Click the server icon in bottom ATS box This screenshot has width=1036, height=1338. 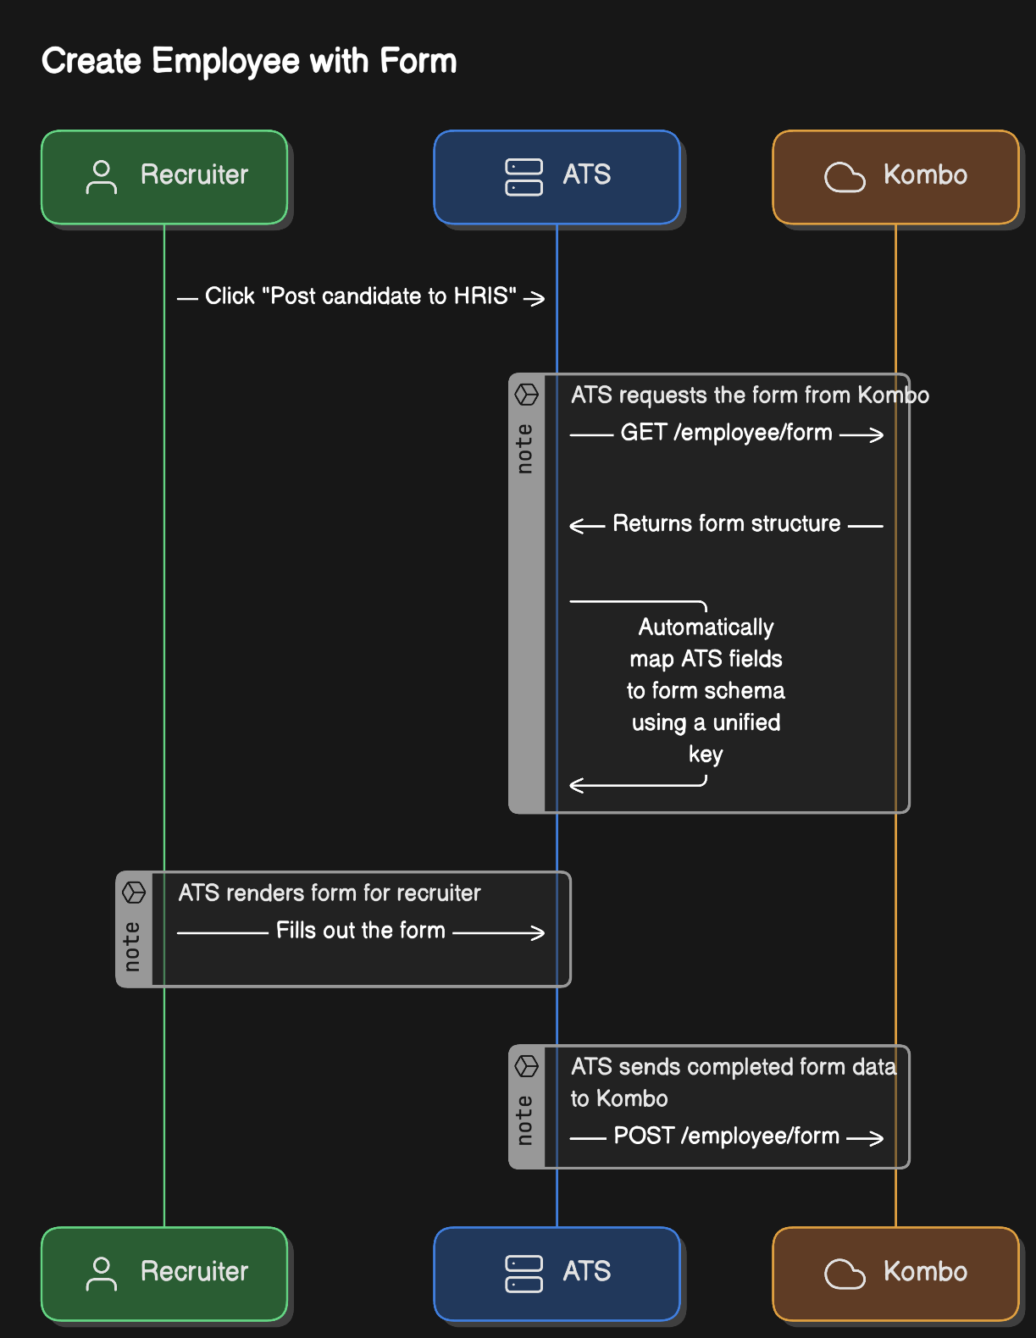[x=524, y=1274]
